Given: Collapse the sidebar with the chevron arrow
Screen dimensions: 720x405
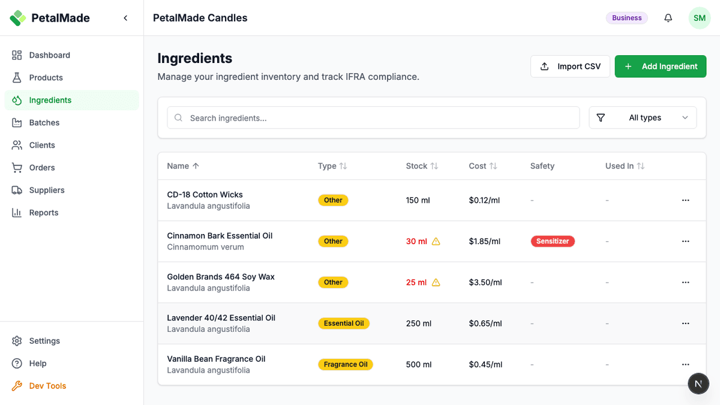Looking at the screenshot, I should pos(125,18).
